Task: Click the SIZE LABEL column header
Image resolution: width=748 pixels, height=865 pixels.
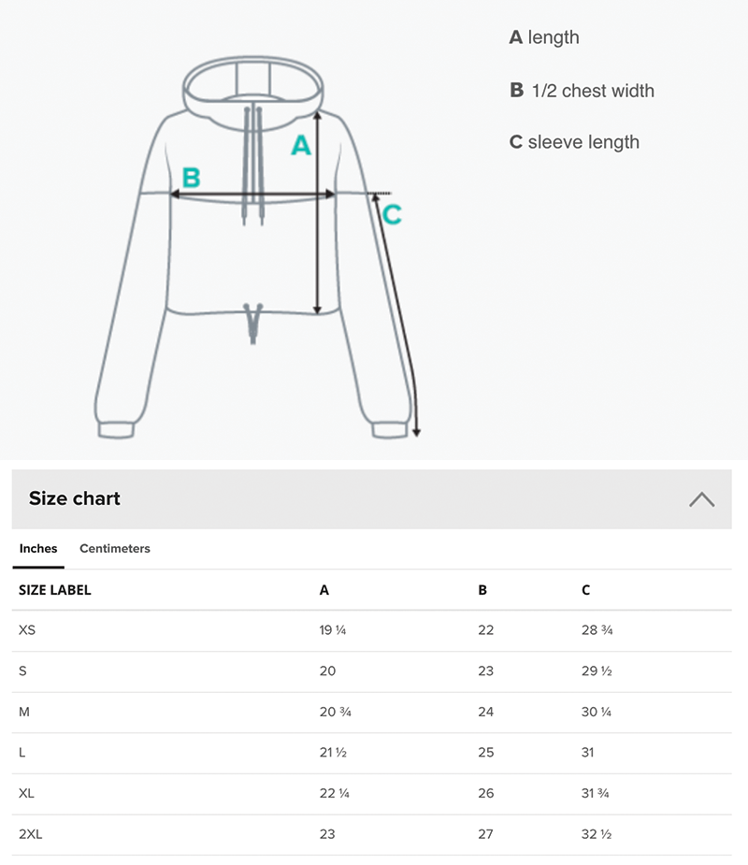Action: click(55, 590)
